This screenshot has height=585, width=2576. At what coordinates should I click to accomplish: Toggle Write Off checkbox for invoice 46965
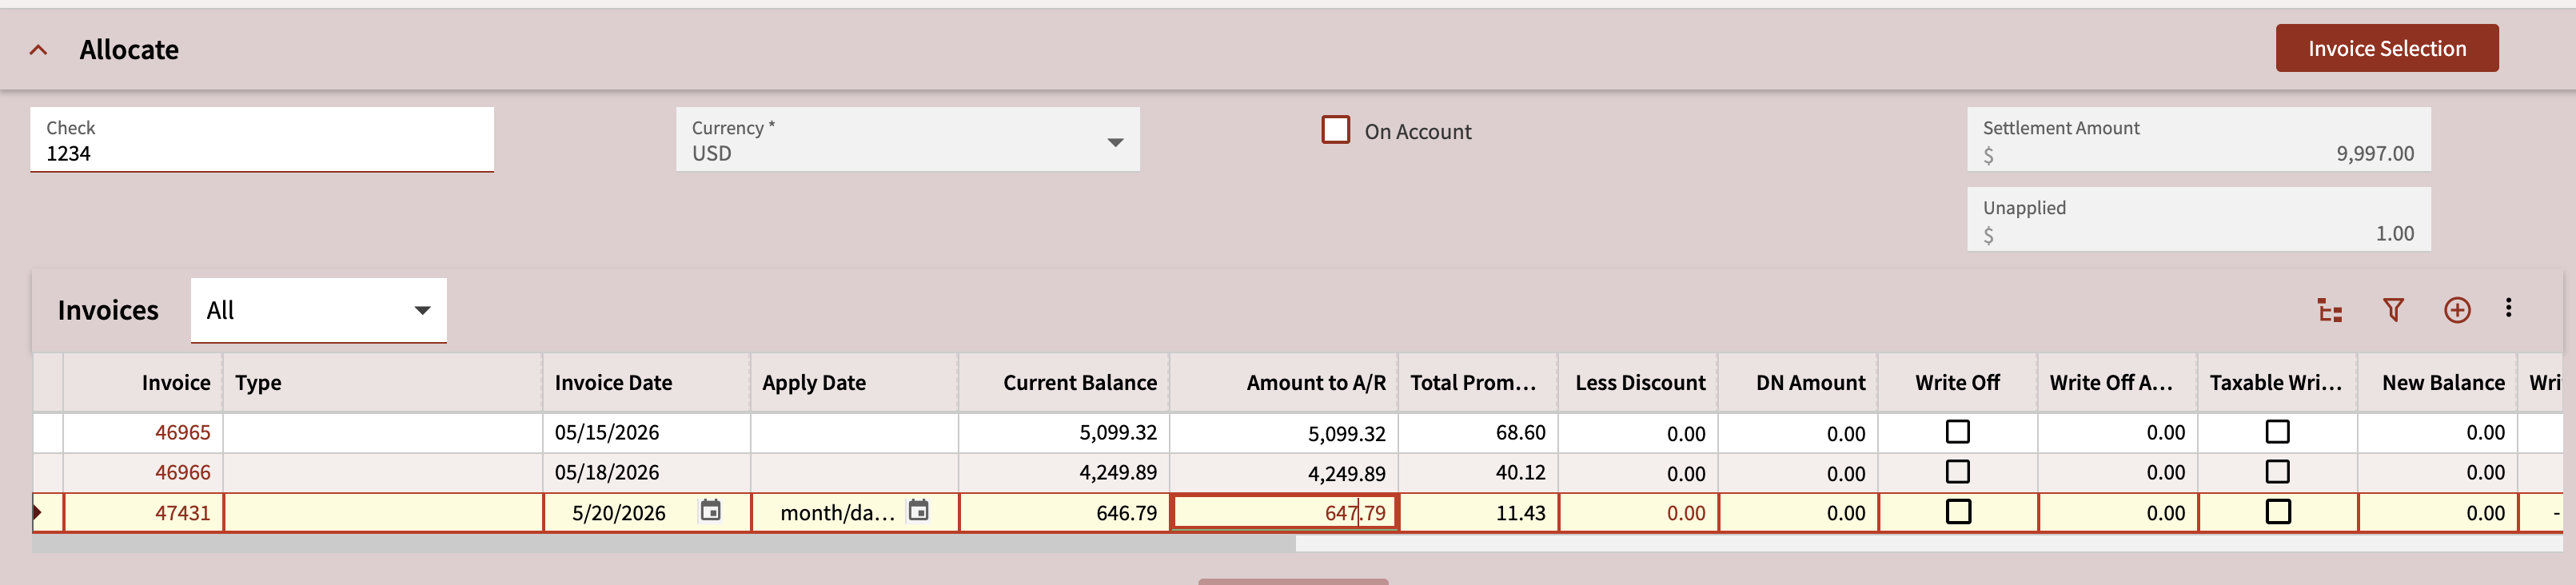(1957, 431)
